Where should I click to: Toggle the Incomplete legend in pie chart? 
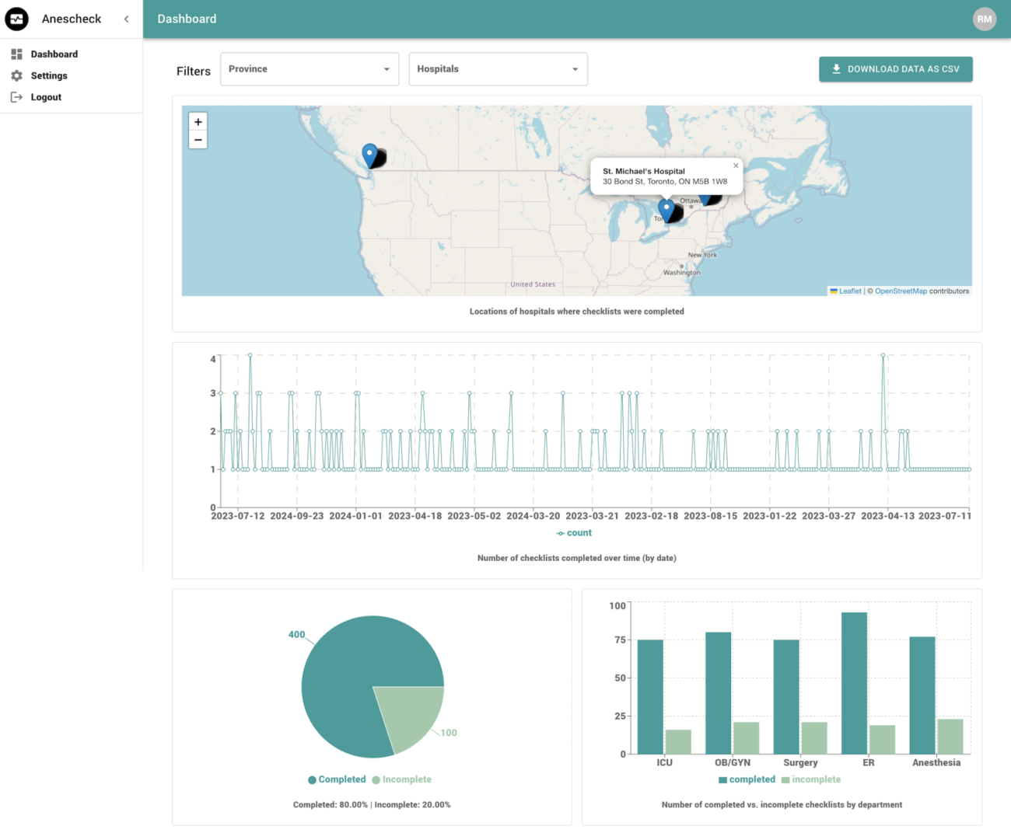(x=401, y=779)
